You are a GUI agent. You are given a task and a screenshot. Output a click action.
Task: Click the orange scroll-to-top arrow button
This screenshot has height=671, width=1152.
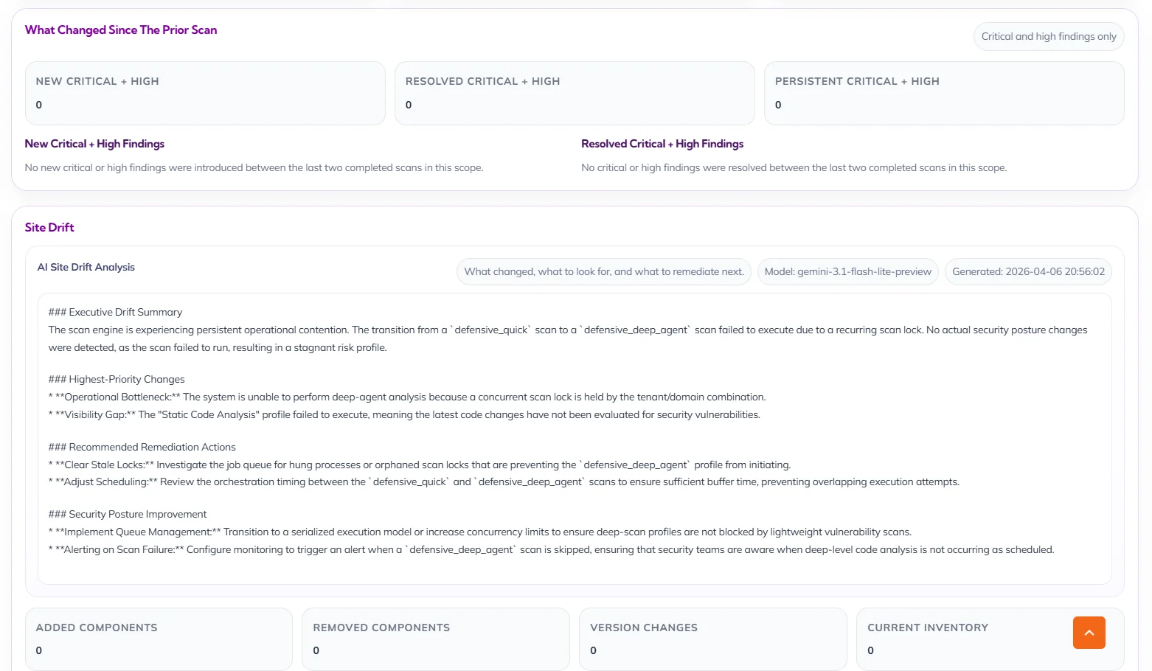1089,633
